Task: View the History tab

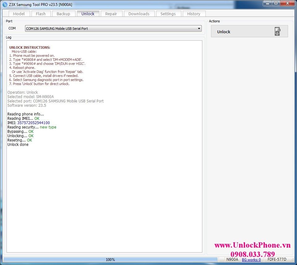Action: 194,14
